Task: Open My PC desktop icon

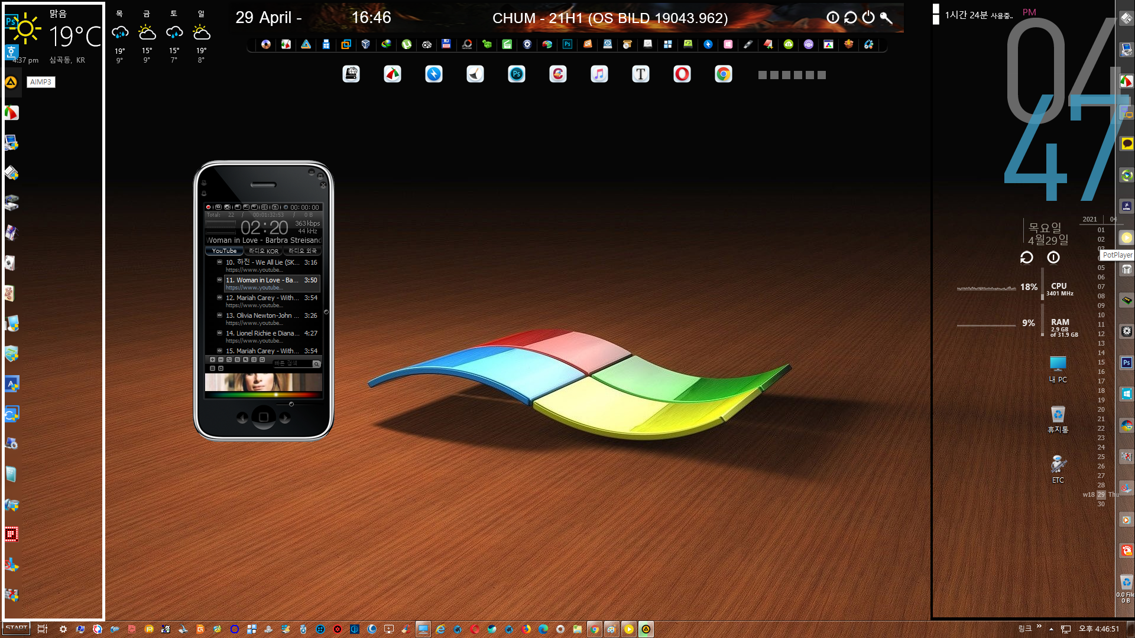Action: point(1058,369)
